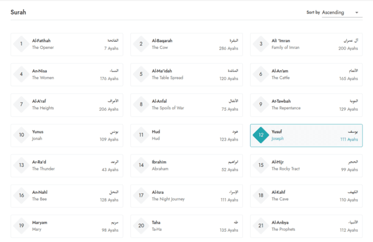
Task: Open An-Nisa The Women surah
Action: click(x=67, y=75)
